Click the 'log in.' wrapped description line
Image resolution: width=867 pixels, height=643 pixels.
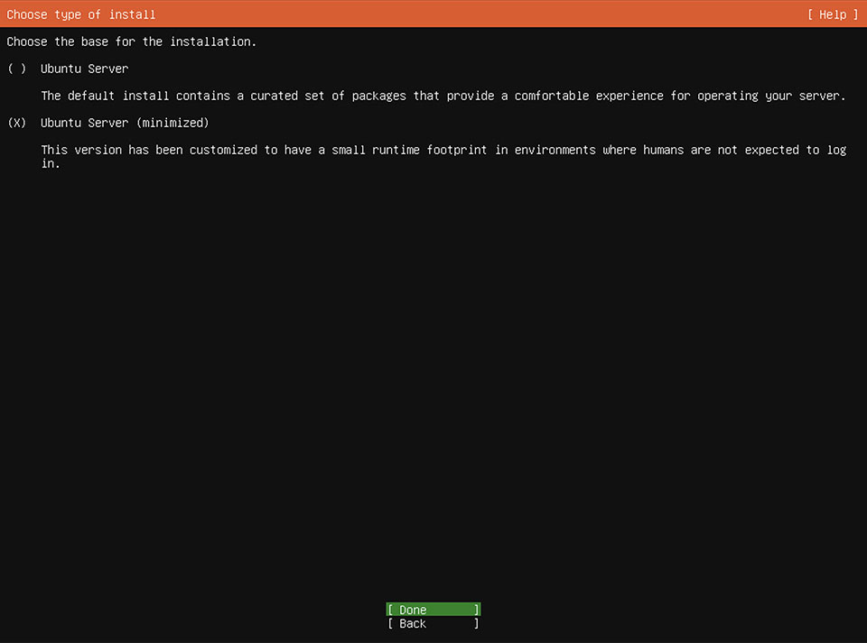(x=51, y=163)
